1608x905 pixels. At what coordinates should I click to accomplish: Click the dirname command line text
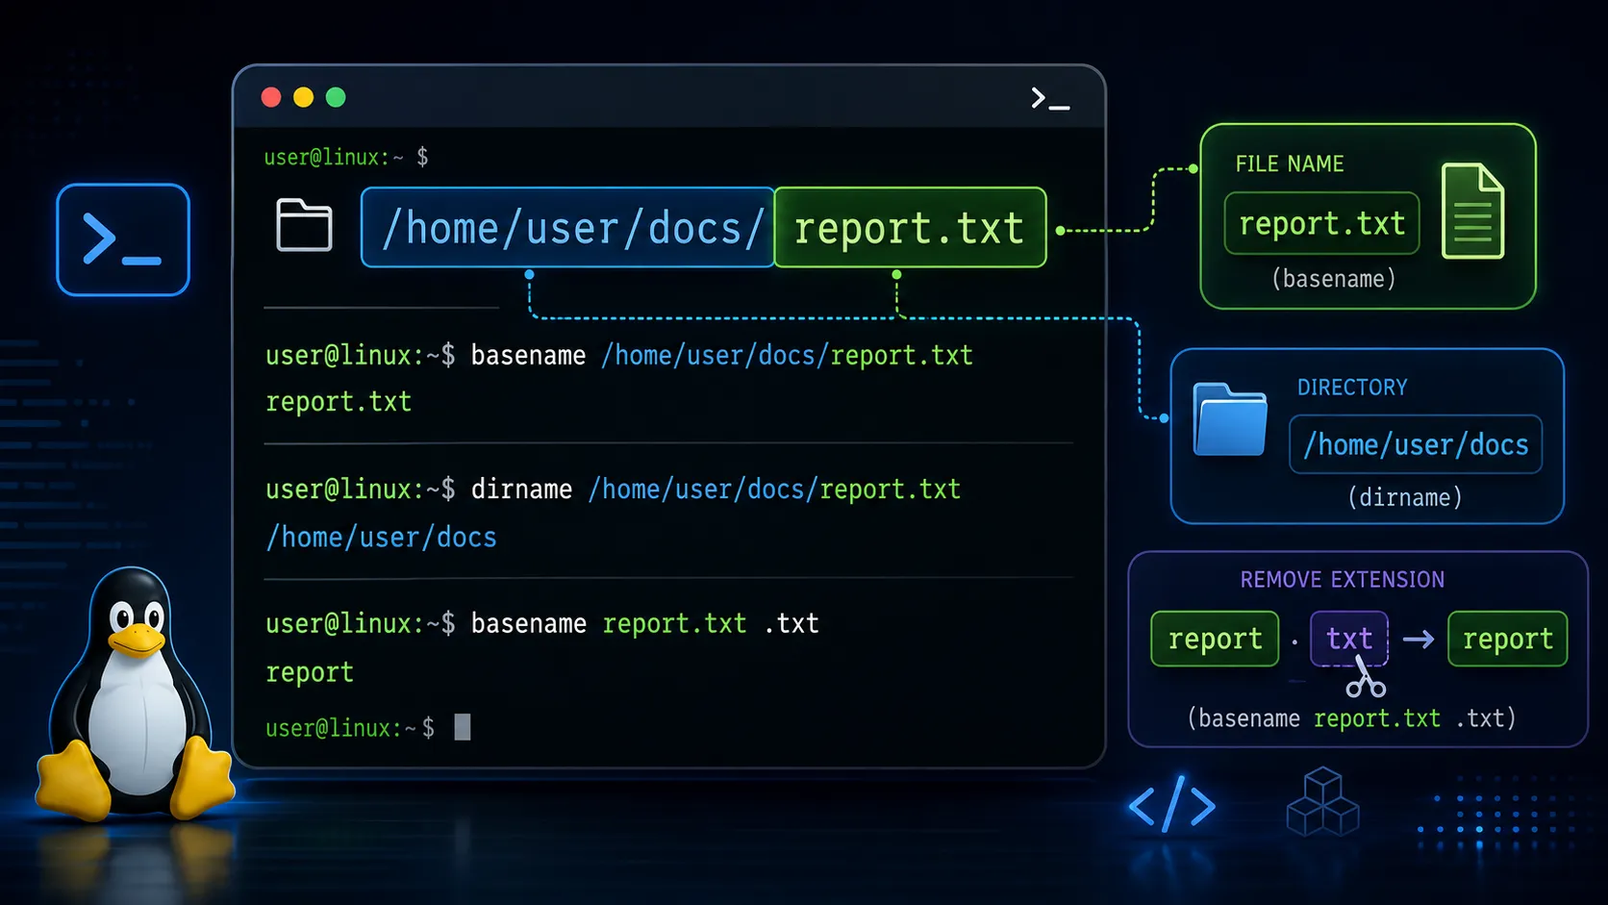[614, 490]
